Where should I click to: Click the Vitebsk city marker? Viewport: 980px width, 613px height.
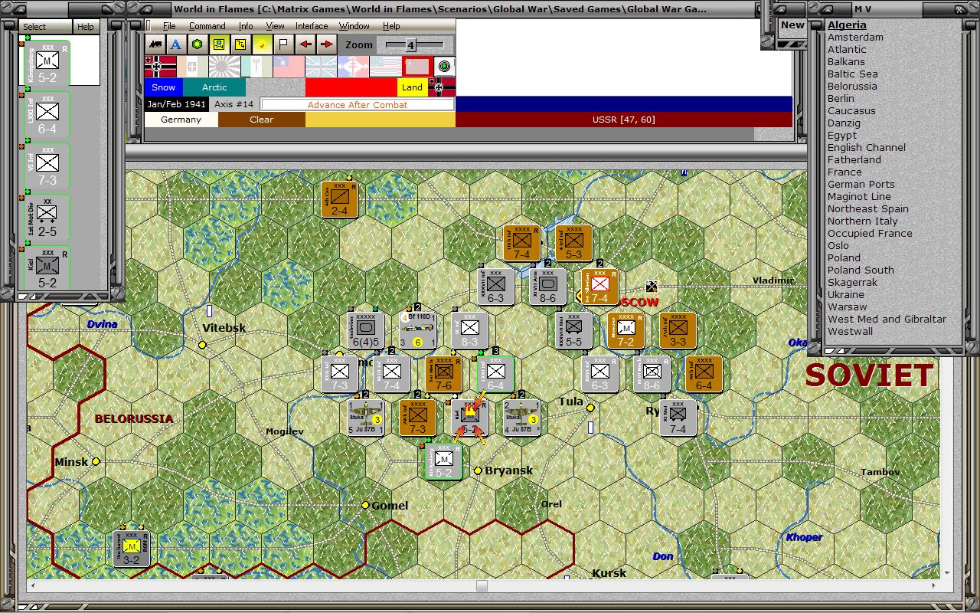pyautogui.click(x=202, y=346)
